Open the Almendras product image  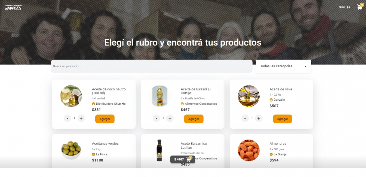tap(248, 150)
